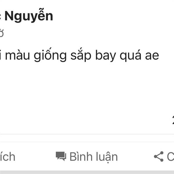Image resolution: width=174 pixels, height=174 pixels.
Task: Click the word bay in the post
Action: coord(106,56)
